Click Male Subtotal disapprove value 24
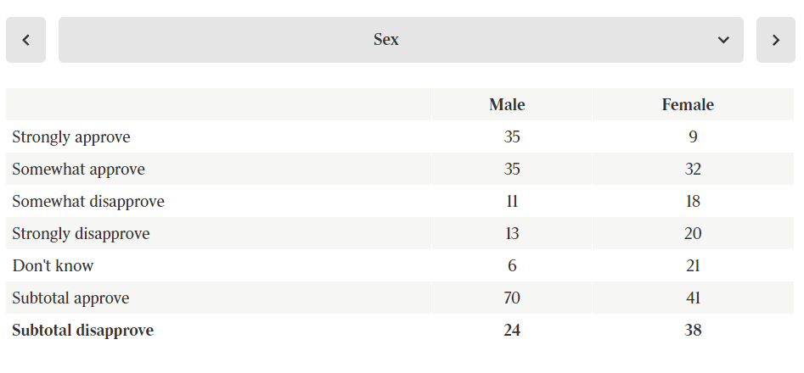 click(512, 331)
